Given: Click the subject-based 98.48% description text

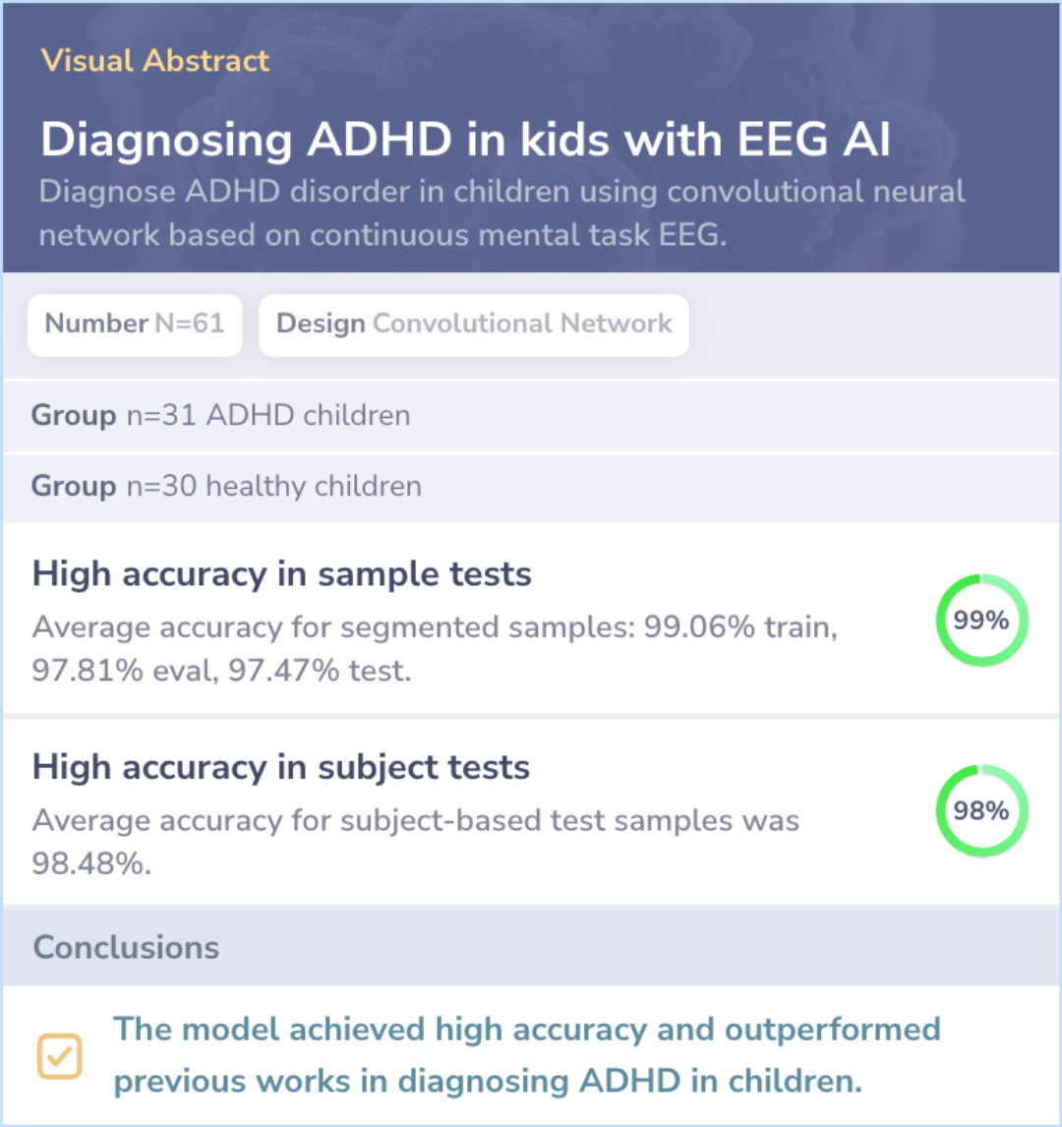Looking at the screenshot, I should point(415,842).
